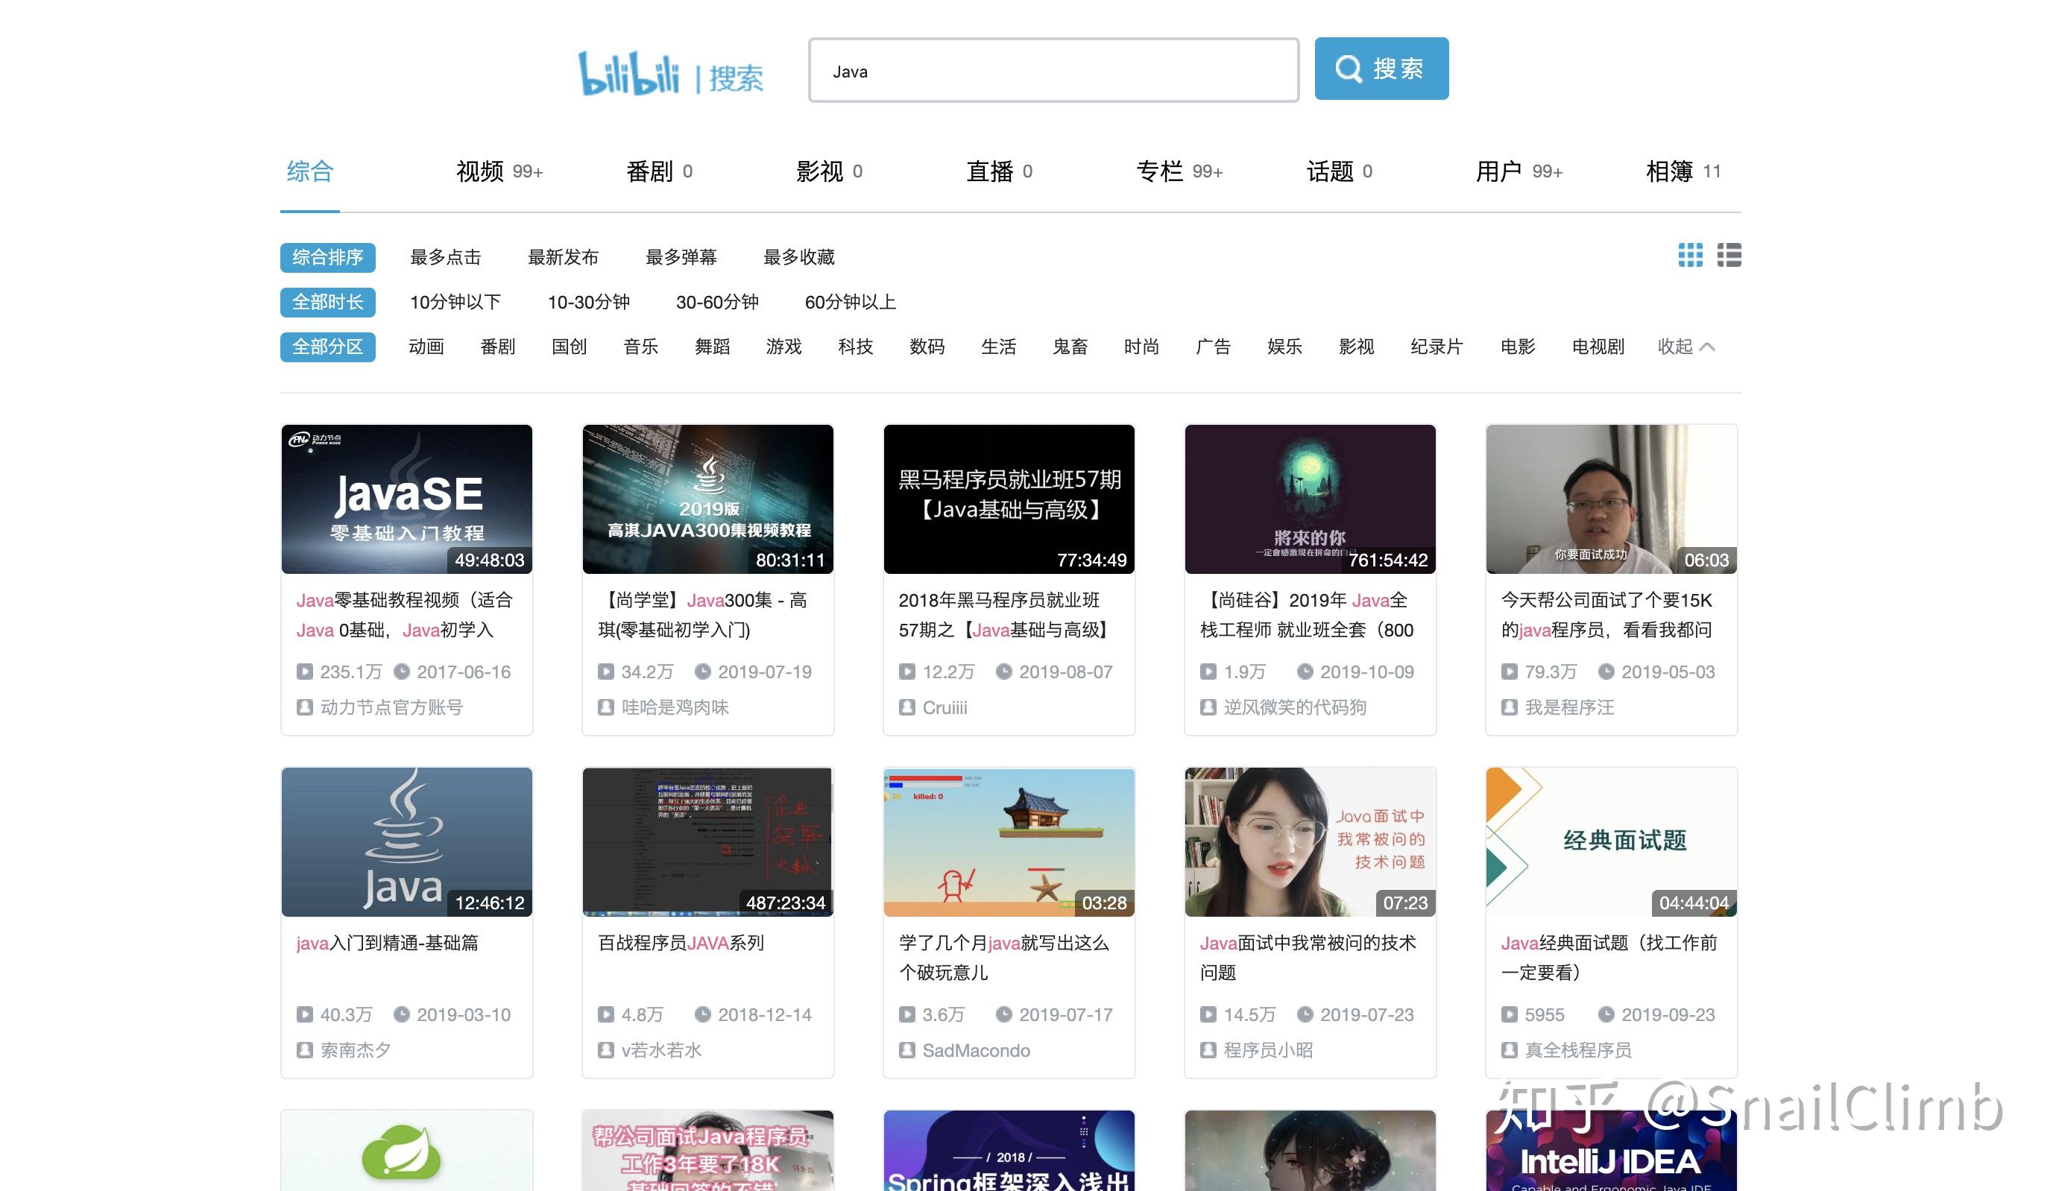Image resolution: width=2056 pixels, height=1191 pixels.
Task: Select the 科技 category filter
Action: (855, 347)
